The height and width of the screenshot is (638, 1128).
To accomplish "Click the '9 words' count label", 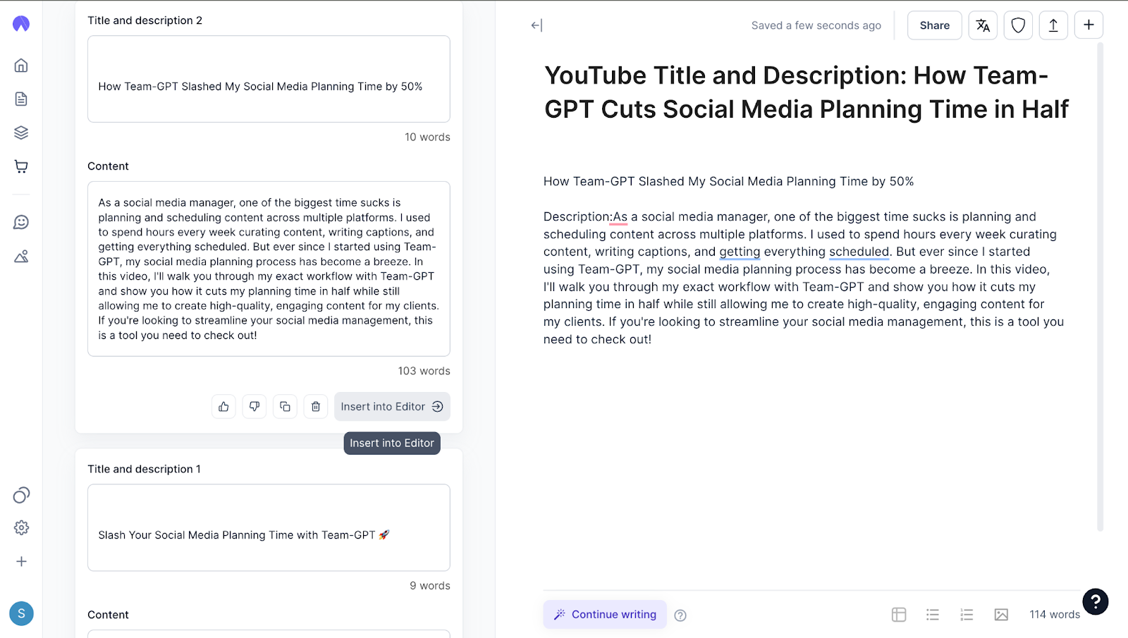I will point(429,586).
